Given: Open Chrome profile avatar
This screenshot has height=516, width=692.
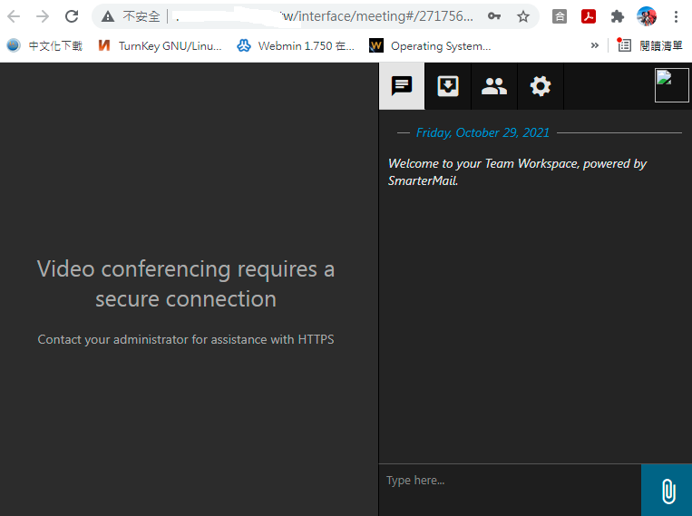Looking at the screenshot, I should click(647, 16).
